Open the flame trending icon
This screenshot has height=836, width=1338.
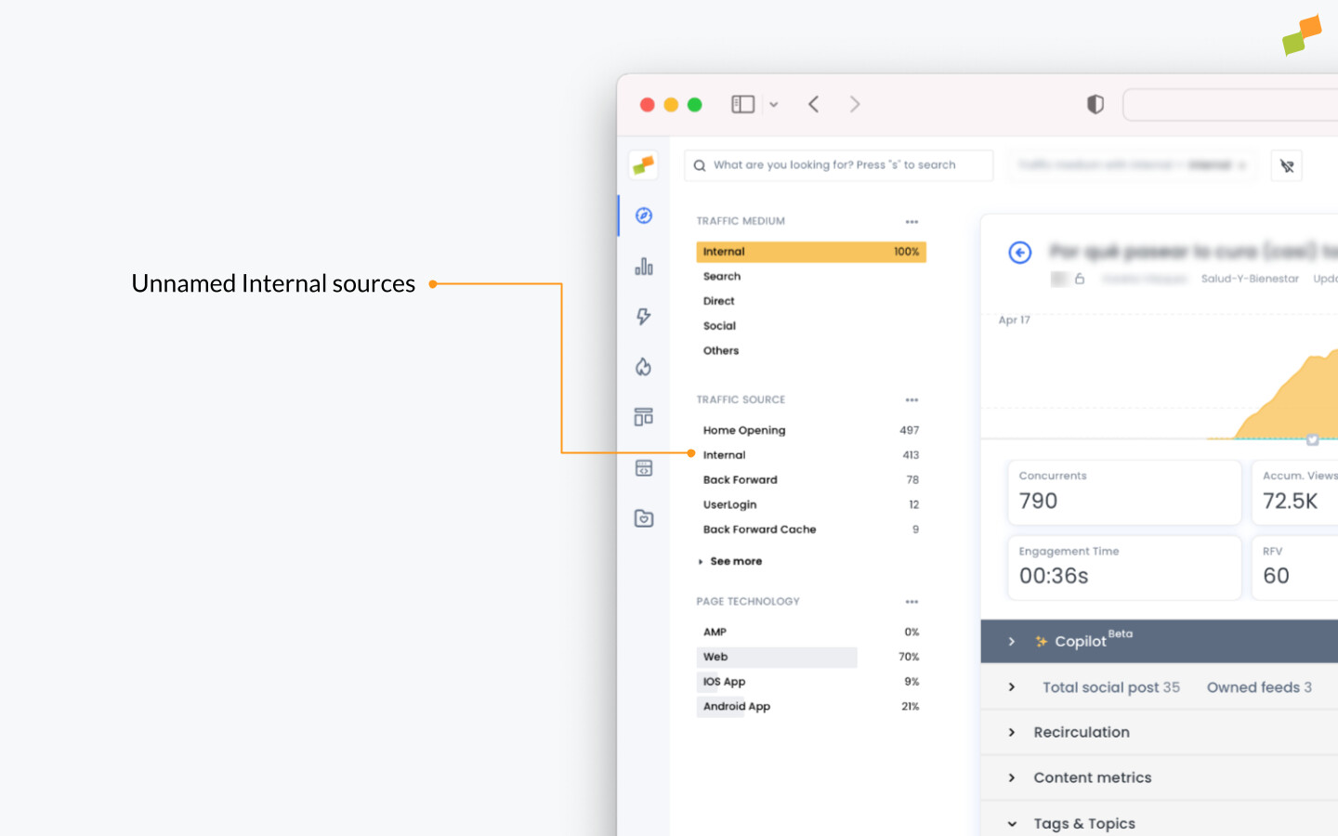[x=643, y=367]
